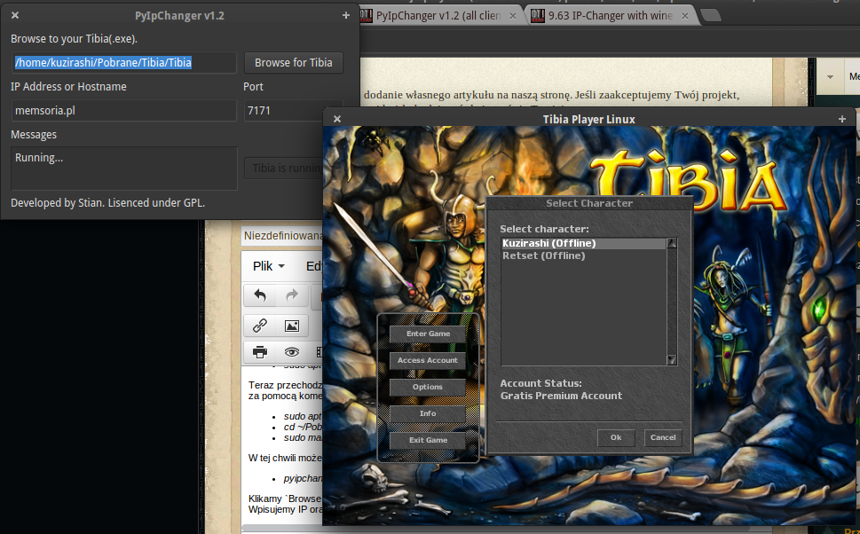This screenshot has width=860, height=534.
Task: Select character Kuzirashi (Offline)
Action: pos(584,243)
